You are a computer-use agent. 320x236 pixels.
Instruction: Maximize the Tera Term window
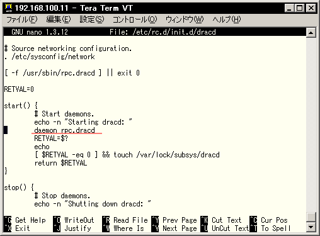point(299,8)
